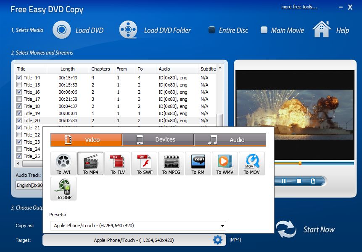Uncheck the Title_14 checkbox
362x252 pixels.
pos(19,78)
